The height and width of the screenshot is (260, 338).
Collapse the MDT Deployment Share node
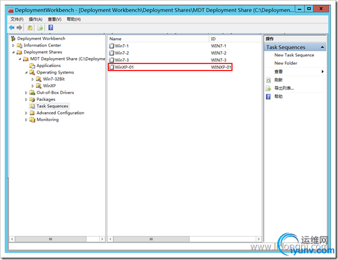click(20, 59)
